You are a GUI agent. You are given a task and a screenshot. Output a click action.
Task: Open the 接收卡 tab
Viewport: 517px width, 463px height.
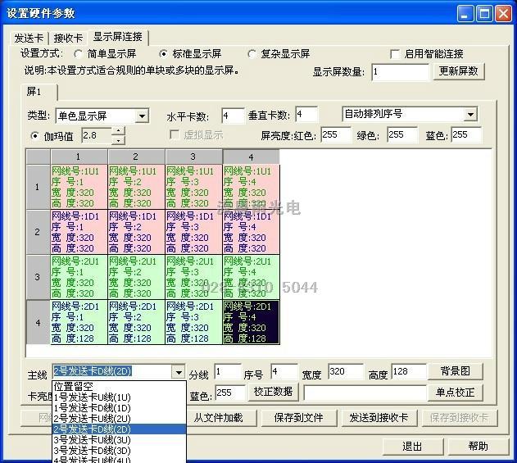coord(68,38)
